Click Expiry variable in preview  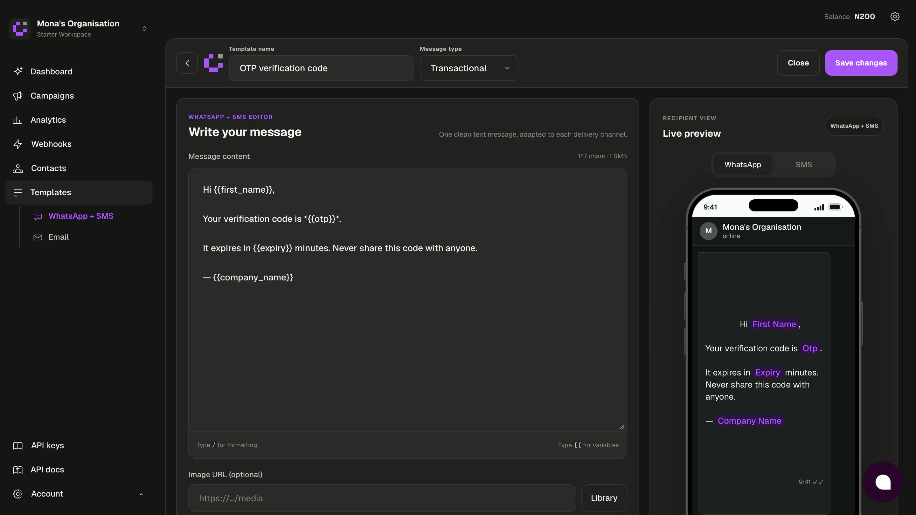(767, 373)
